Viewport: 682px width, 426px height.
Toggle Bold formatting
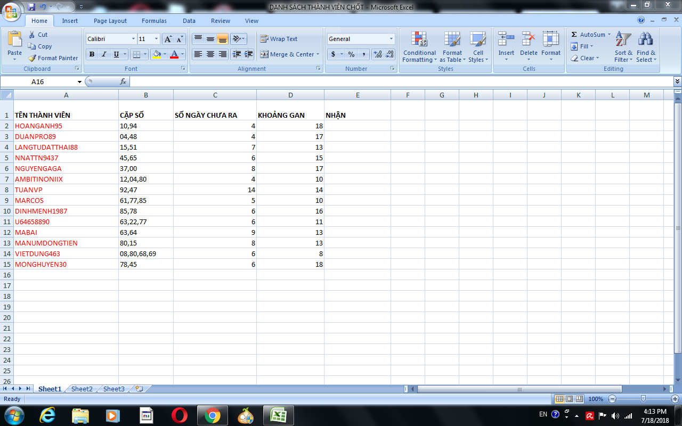[92, 54]
